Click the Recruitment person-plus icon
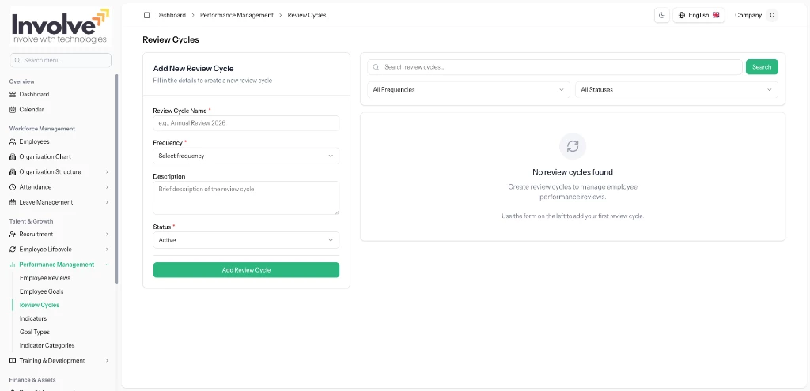Viewport: 810px width, 391px height. (x=13, y=234)
